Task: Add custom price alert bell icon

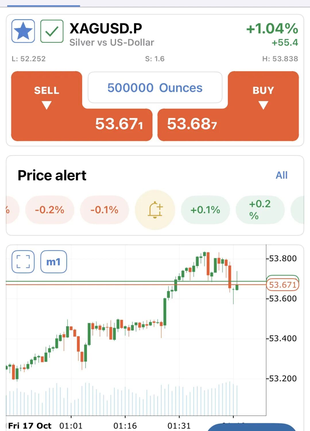Action: point(155,210)
